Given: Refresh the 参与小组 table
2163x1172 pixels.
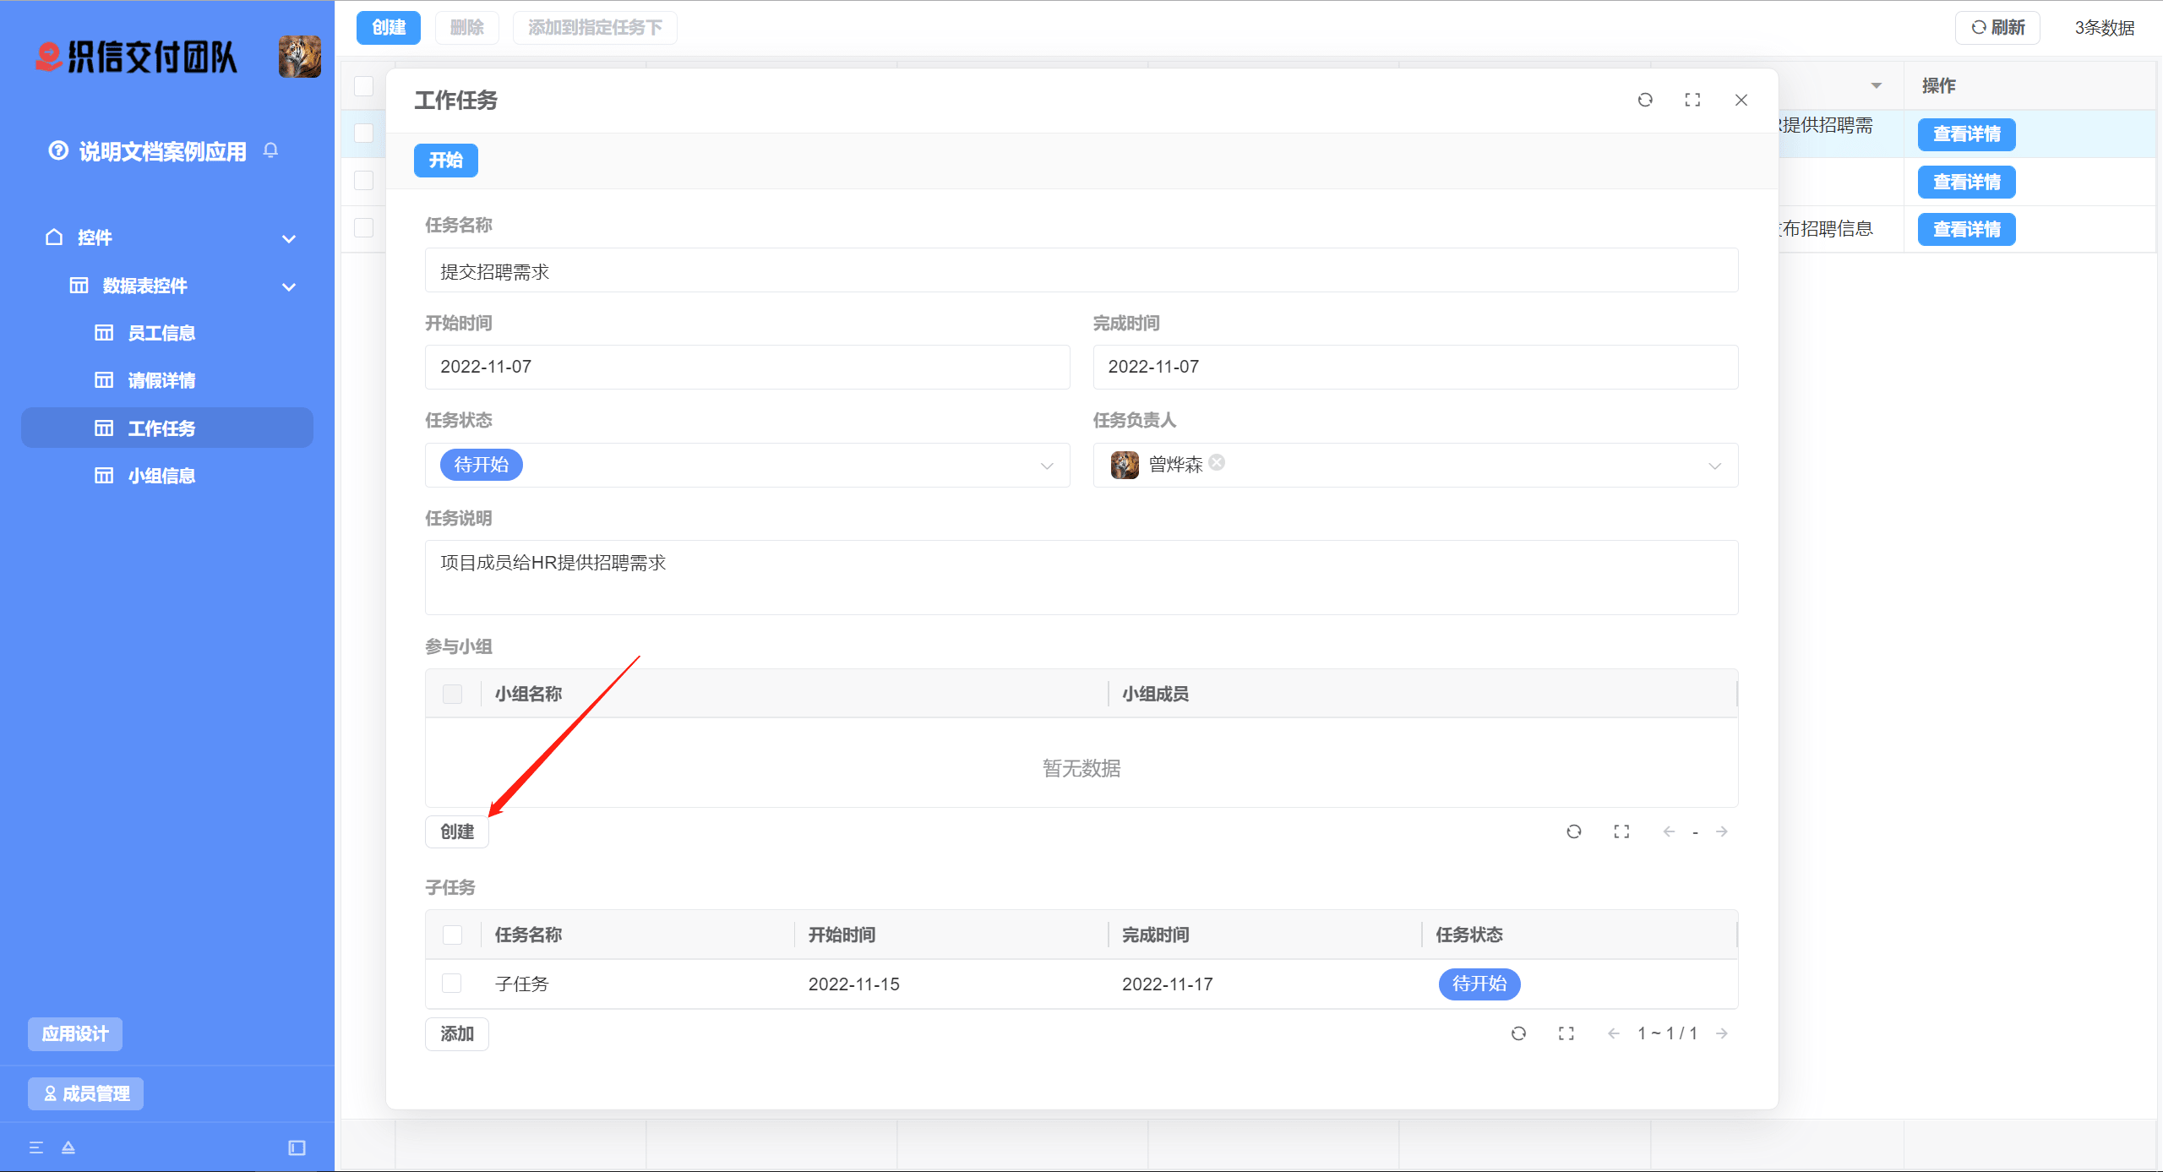Looking at the screenshot, I should (x=1573, y=831).
